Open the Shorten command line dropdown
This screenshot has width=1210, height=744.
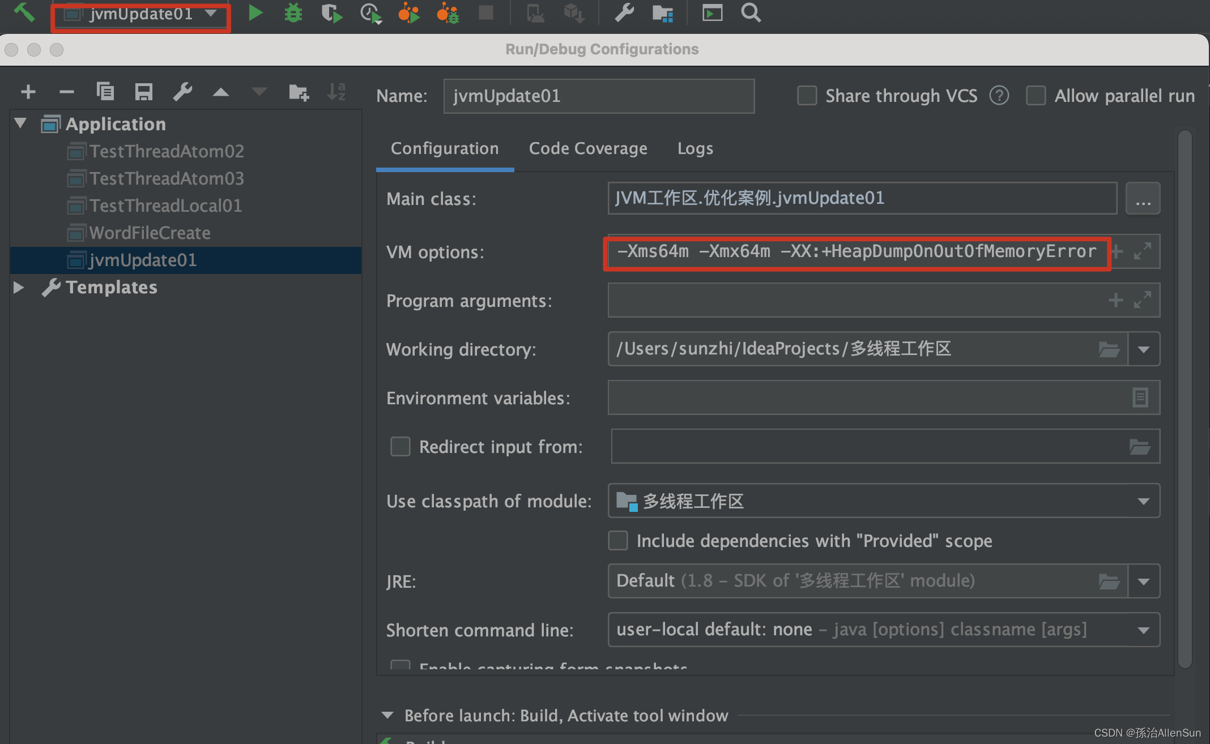(1143, 630)
